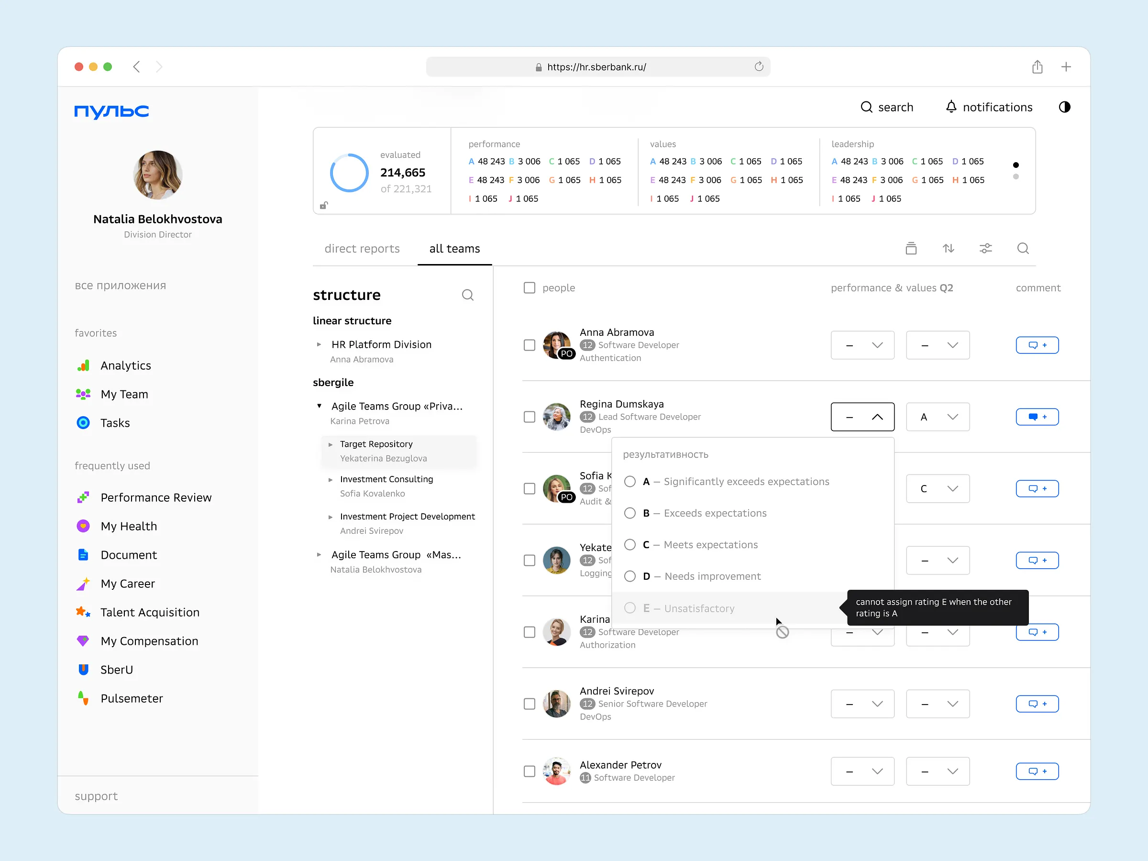Open the Performance Review app
Viewport: 1148px width, 861px height.
(155, 498)
